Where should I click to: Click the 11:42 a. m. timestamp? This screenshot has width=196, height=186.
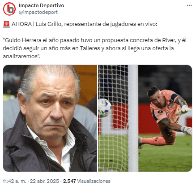14,181
